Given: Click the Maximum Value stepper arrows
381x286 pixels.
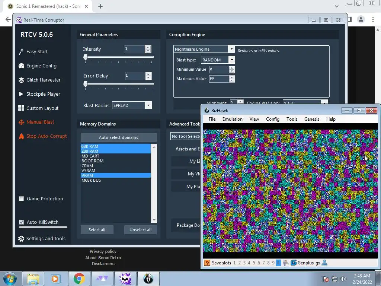Looking at the screenshot, I should [232, 79].
